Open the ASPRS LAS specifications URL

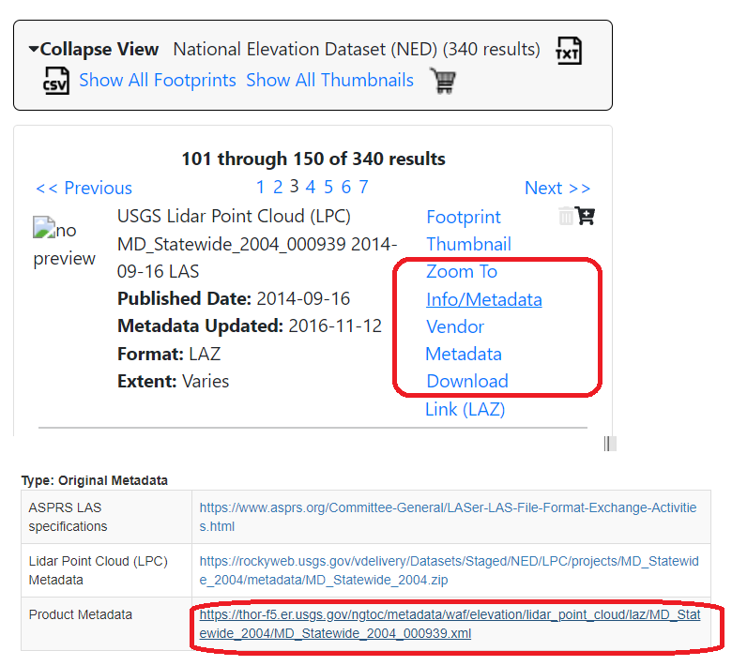[448, 517]
